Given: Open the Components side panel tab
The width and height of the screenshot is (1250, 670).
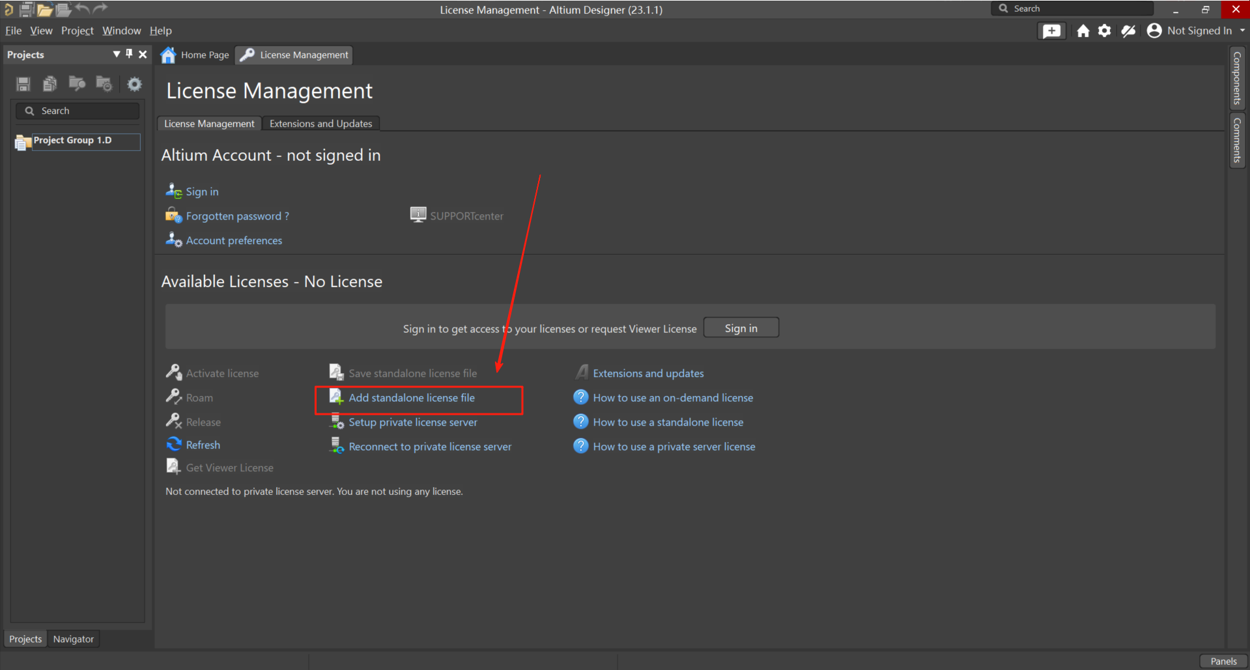Looking at the screenshot, I should tap(1237, 78).
